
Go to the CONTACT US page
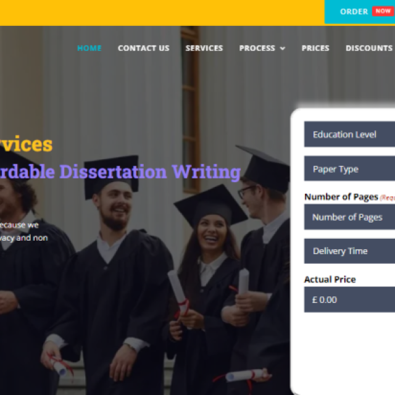click(144, 48)
